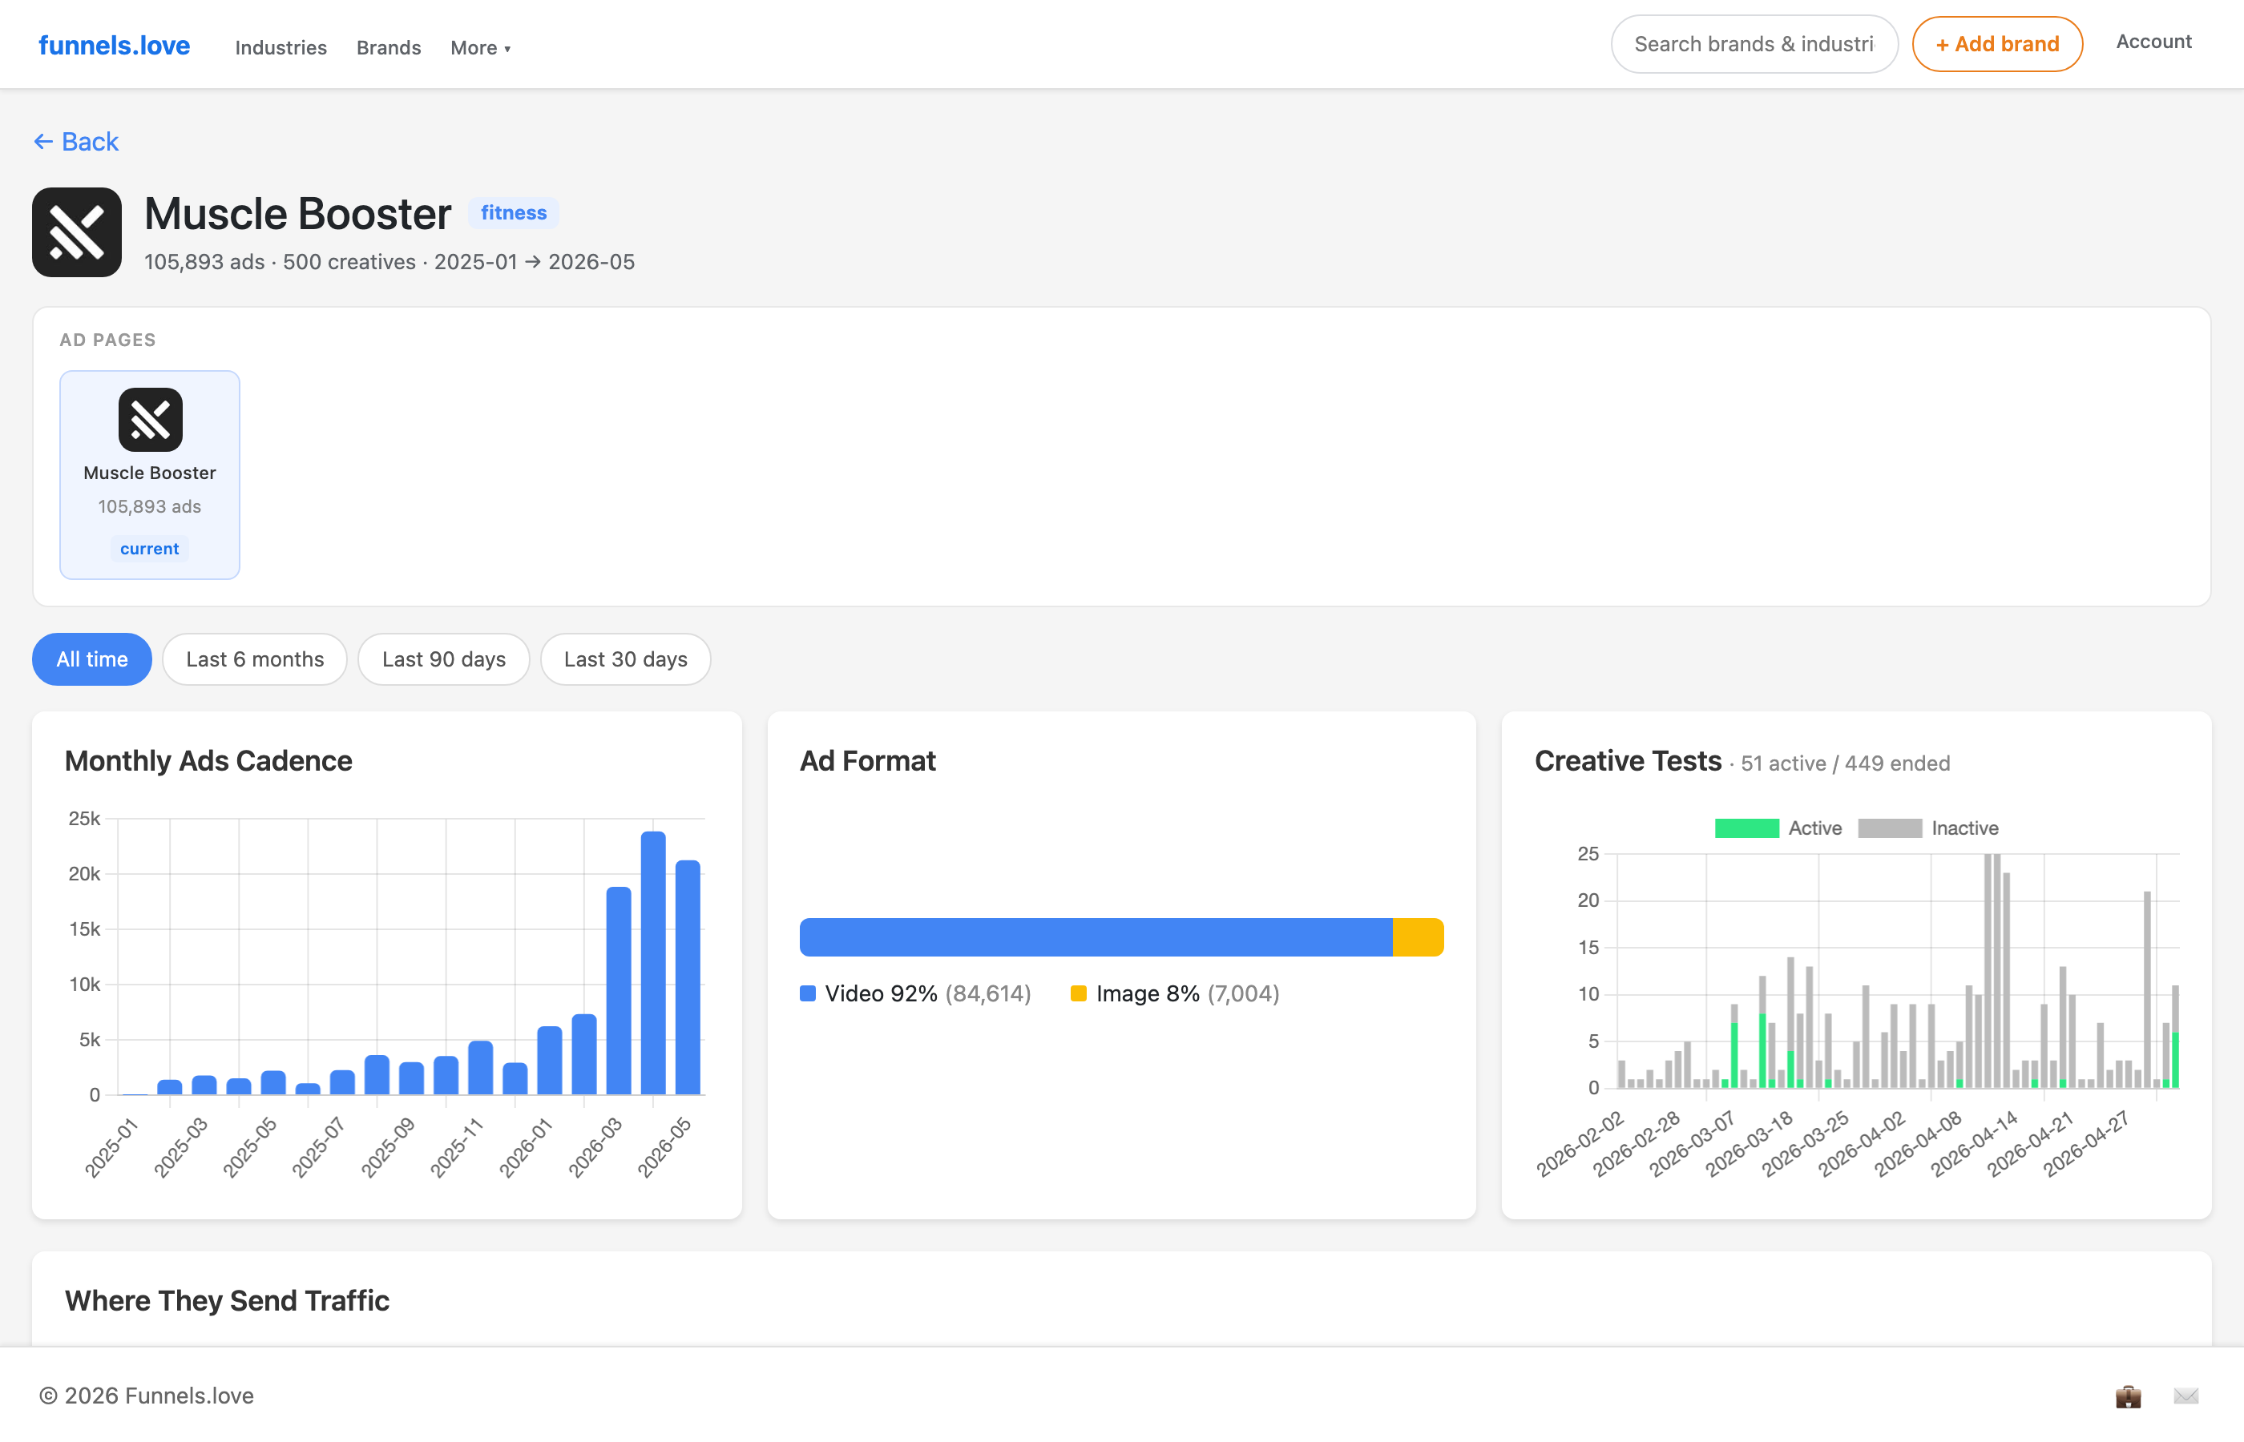This screenshot has height=1442, width=2244.
Task: Go back using the Back link
Action: (x=76, y=141)
